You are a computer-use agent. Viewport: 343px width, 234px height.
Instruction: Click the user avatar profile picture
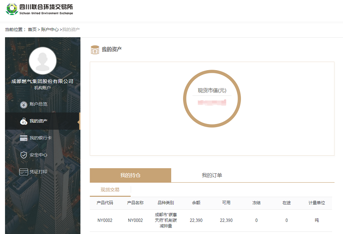coord(42,61)
